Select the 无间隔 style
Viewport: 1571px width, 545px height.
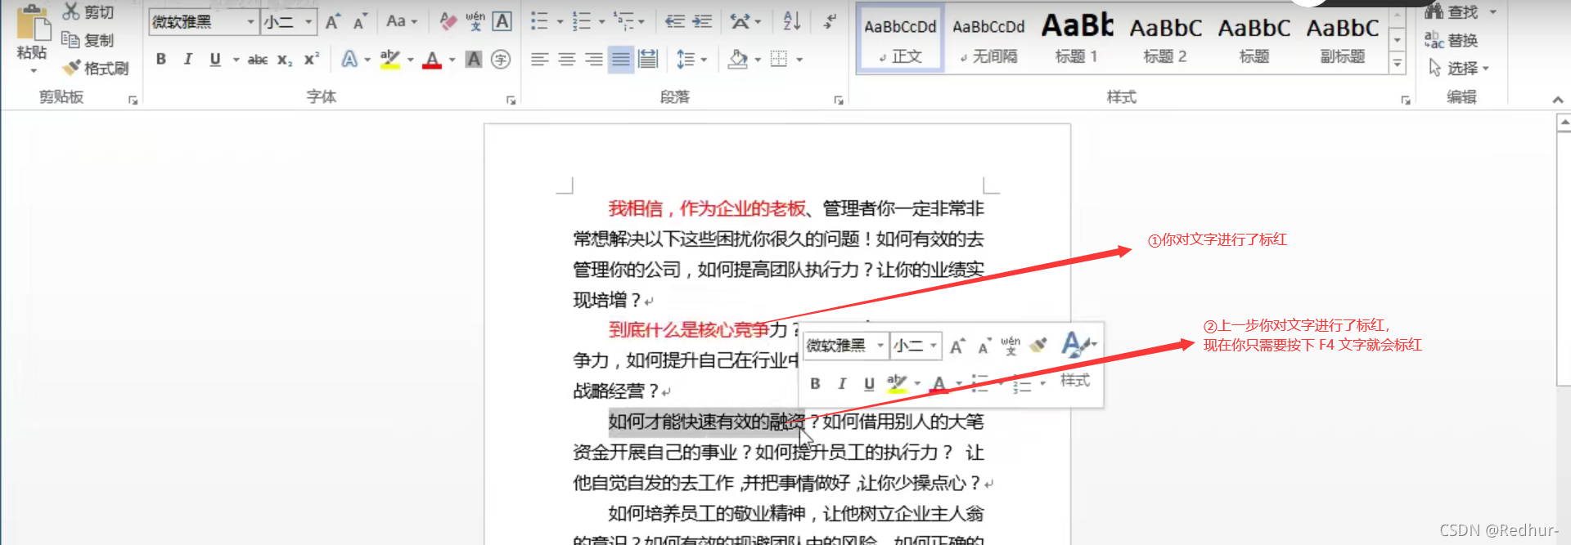988,38
